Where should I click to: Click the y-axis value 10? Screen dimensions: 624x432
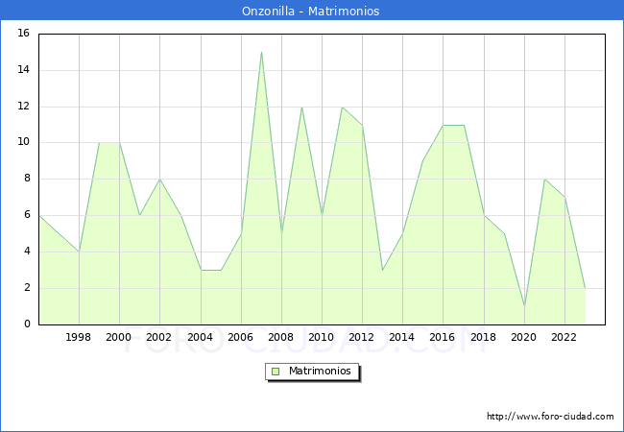click(24, 142)
